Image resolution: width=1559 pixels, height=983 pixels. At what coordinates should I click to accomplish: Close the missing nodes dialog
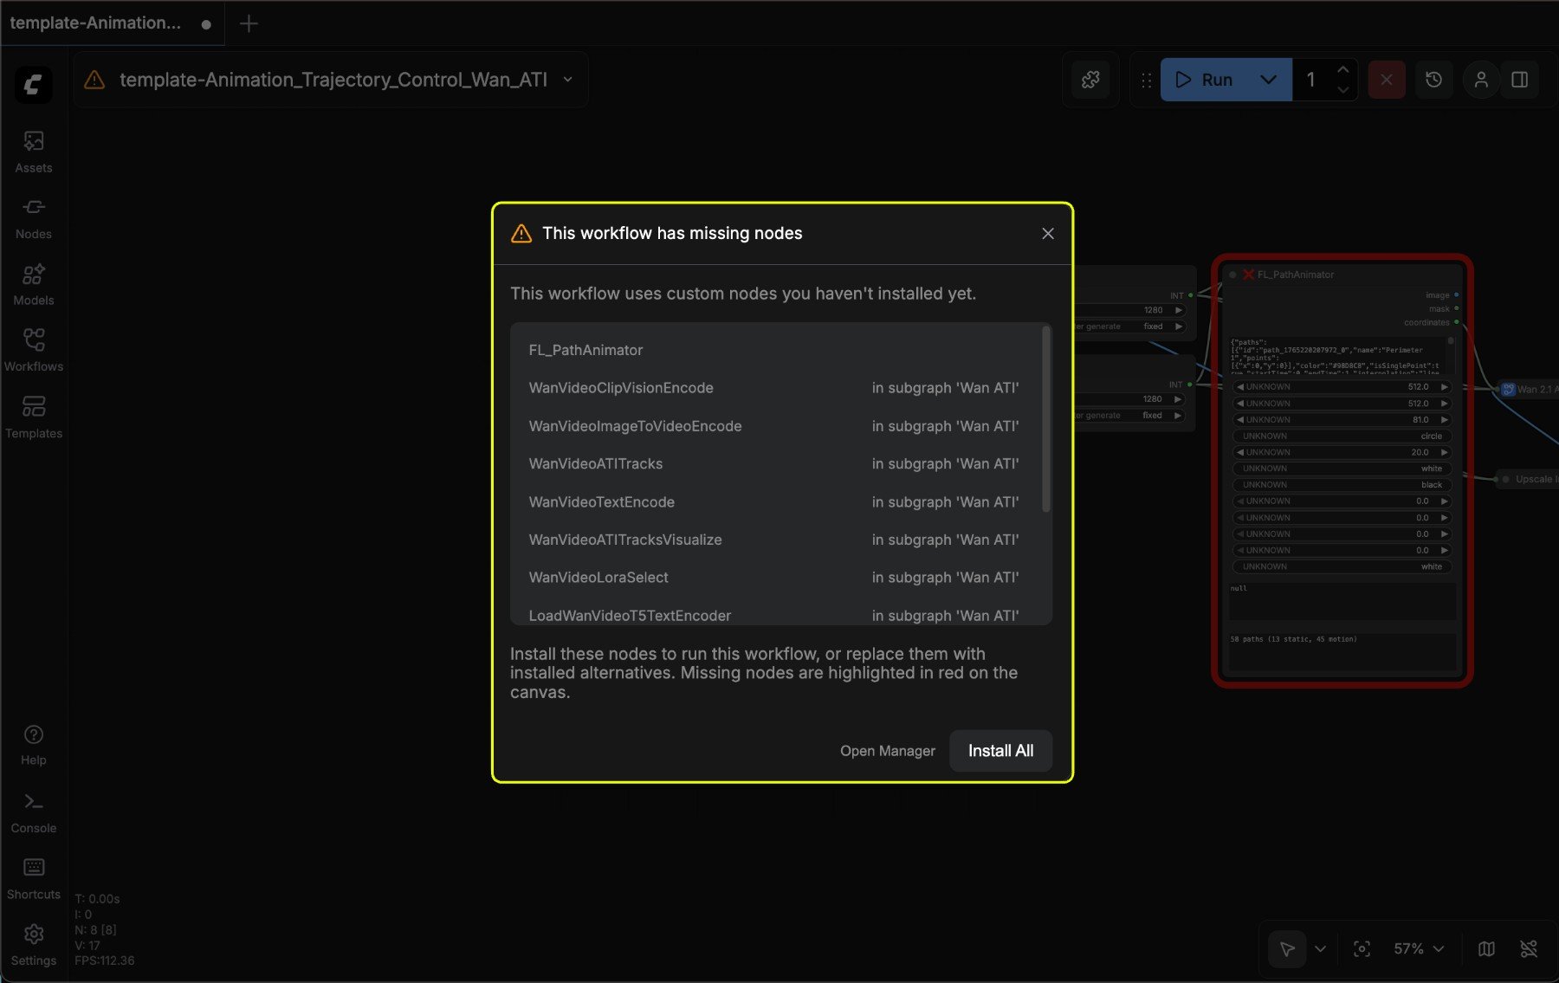click(1048, 234)
